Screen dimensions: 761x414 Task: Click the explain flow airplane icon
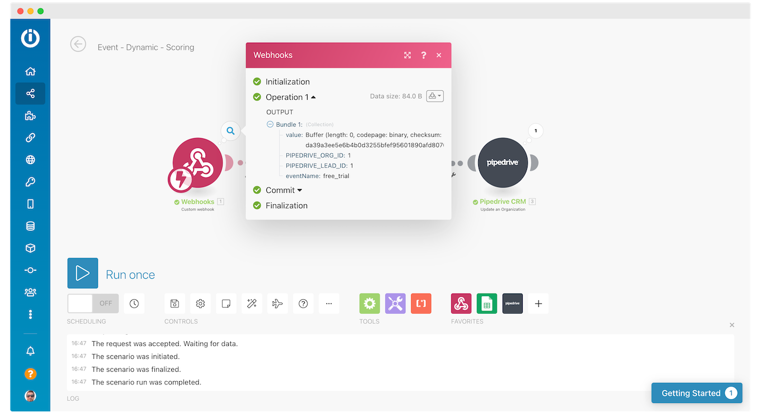pos(277,304)
